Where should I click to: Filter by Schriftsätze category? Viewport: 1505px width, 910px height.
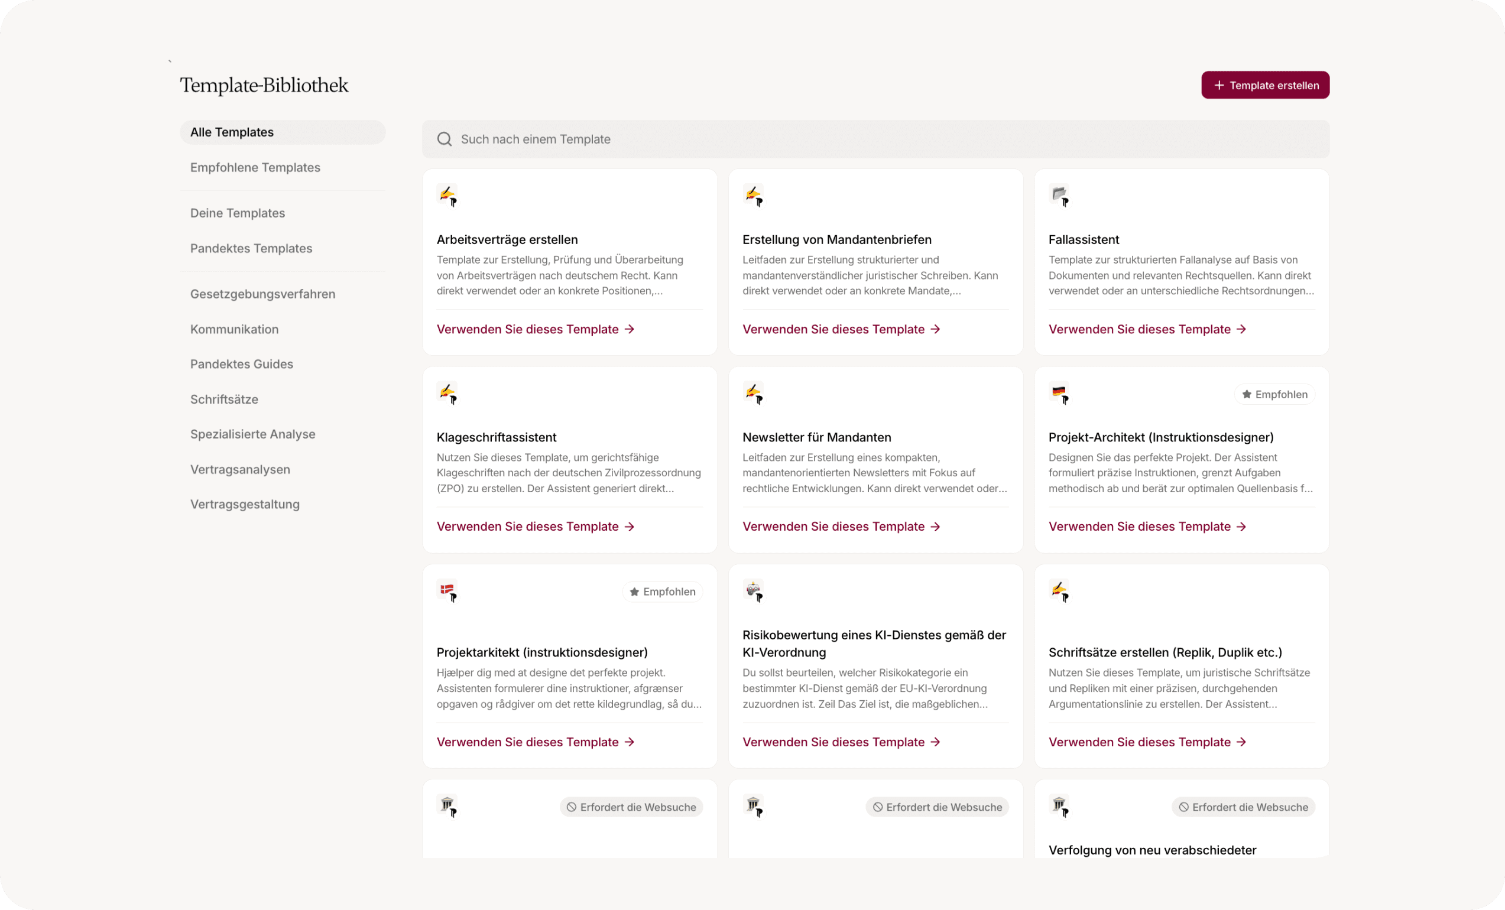point(224,399)
